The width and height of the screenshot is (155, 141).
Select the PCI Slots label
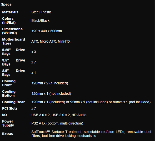[x=10, y=108]
